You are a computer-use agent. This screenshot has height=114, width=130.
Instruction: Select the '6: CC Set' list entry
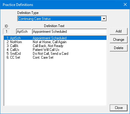point(55,57)
